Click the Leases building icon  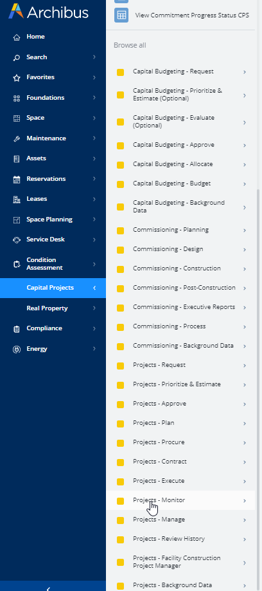pos(16,199)
